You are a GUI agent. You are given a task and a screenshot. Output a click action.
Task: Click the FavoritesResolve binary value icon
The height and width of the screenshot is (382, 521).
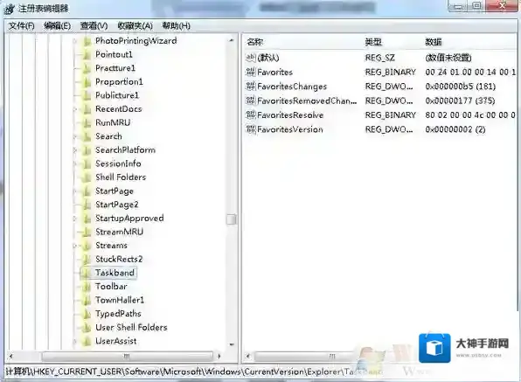(251, 115)
